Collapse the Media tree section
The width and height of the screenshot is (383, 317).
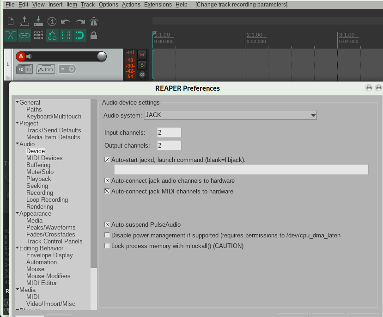tap(18, 289)
